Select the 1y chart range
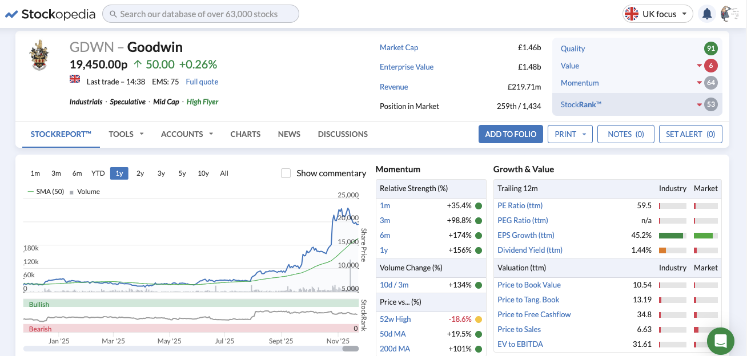The height and width of the screenshot is (356, 747). coord(119,173)
